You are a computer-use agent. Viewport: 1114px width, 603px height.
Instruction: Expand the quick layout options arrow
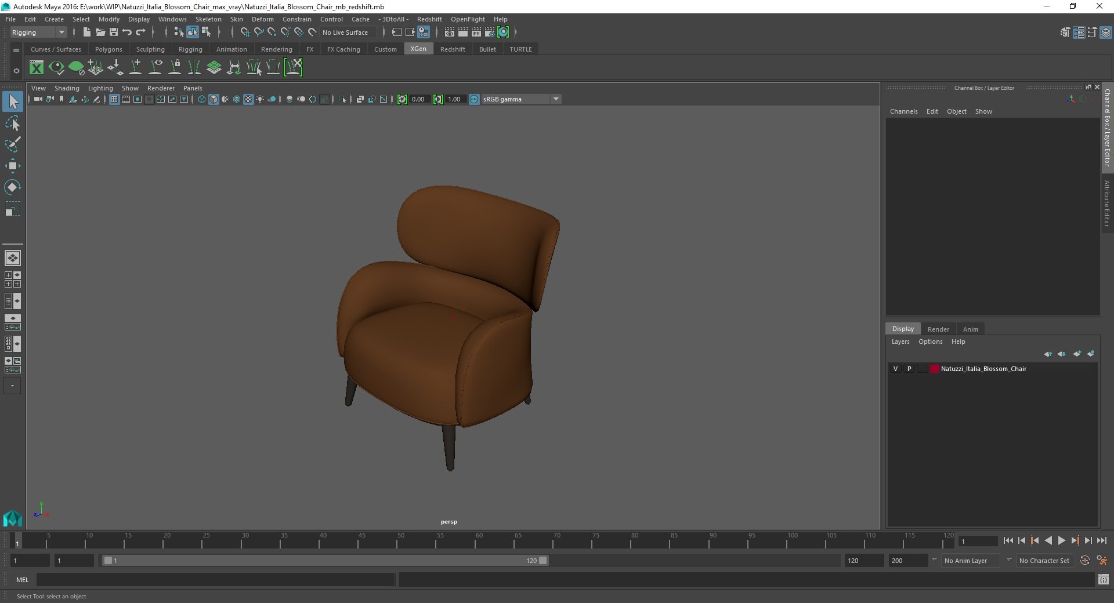pos(12,386)
